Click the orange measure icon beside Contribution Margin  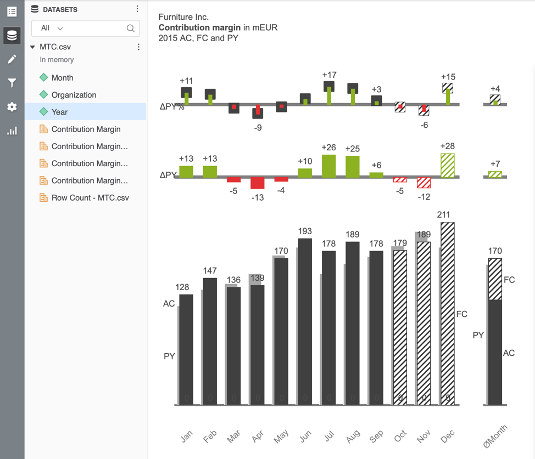[43, 129]
